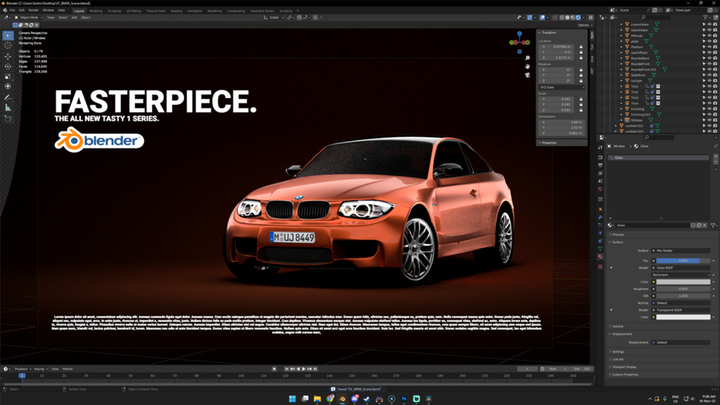The image size is (720, 405).
Task: Expand the Tire2 outliner item
Action: pyautogui.click(x=621, y=92)
